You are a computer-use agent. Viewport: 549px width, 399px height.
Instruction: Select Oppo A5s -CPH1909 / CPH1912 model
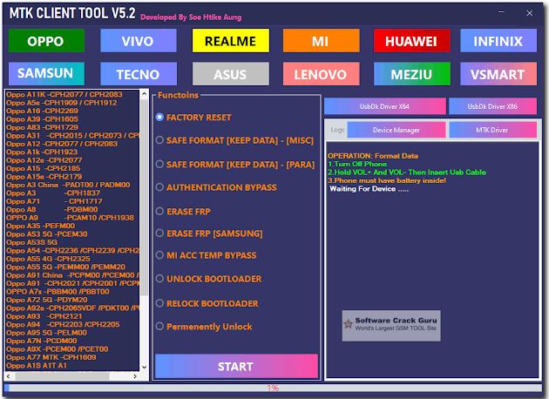62,103
